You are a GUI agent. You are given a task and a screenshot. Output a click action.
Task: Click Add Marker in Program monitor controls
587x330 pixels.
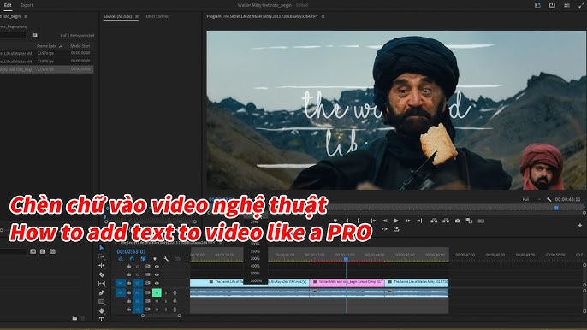point(335,221)
